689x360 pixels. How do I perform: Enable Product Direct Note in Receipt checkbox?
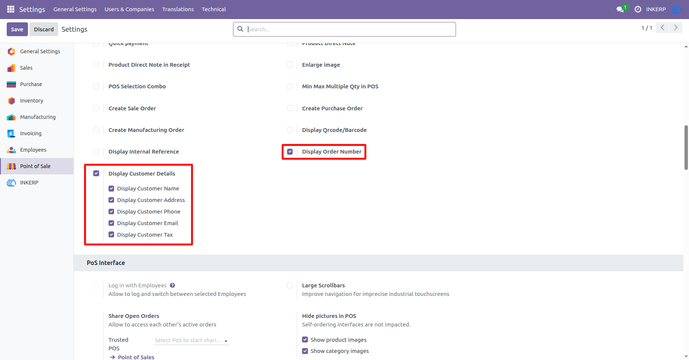click(x=96, y=65)
